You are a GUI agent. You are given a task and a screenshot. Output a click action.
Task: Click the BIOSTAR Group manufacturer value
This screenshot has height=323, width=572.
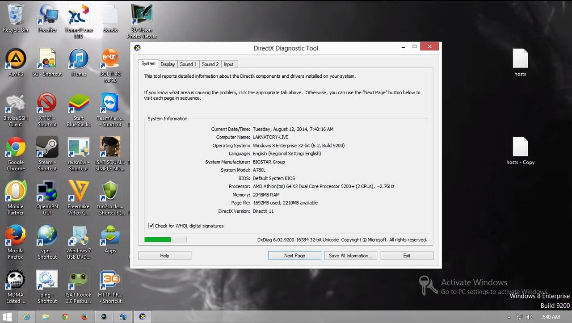(x=269, y=162)
